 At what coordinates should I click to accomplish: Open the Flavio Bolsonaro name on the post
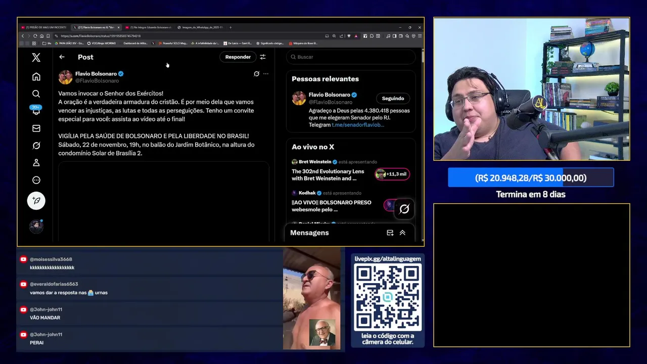[96, 74]
